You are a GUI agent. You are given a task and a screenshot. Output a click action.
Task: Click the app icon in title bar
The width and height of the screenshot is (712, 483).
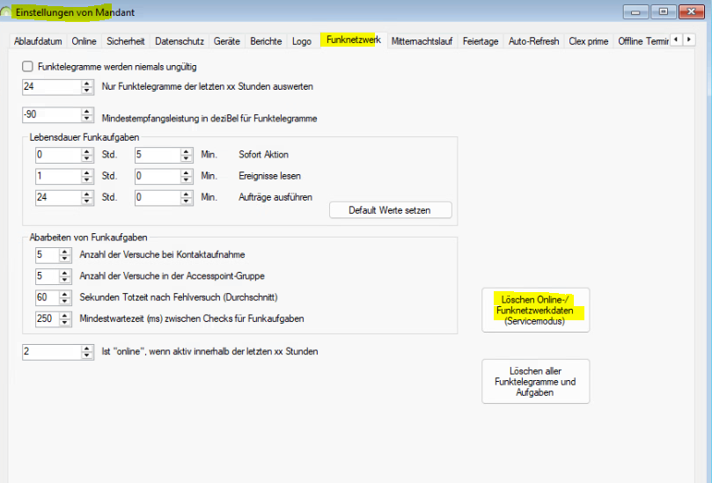tap(7, 11)
